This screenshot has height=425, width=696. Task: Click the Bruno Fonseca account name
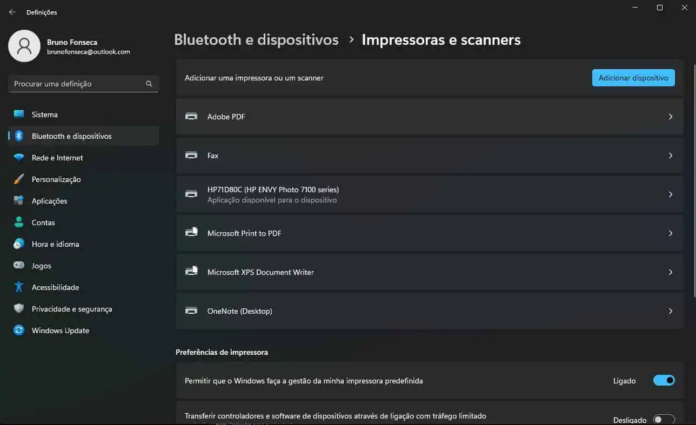point(72,42)
